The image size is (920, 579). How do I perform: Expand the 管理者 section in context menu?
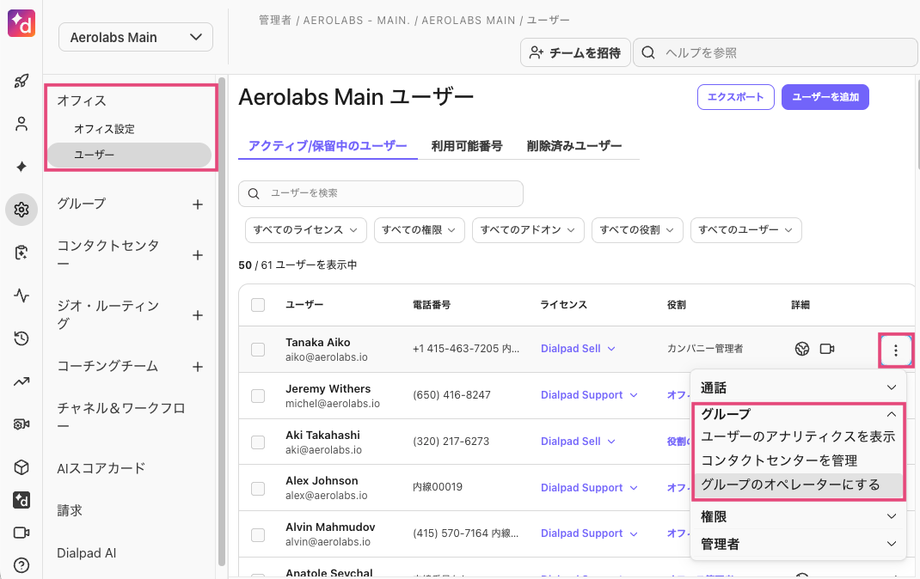(799, 544)
